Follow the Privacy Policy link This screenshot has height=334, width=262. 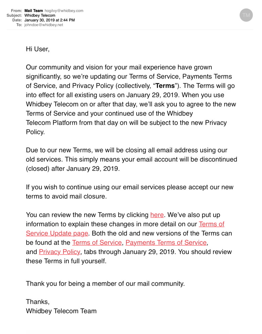pyautogui.click(x=59, y=252)
